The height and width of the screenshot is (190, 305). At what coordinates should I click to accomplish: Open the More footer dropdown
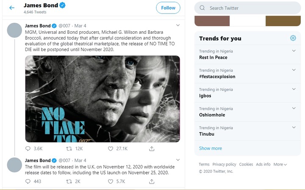point(280,164)
